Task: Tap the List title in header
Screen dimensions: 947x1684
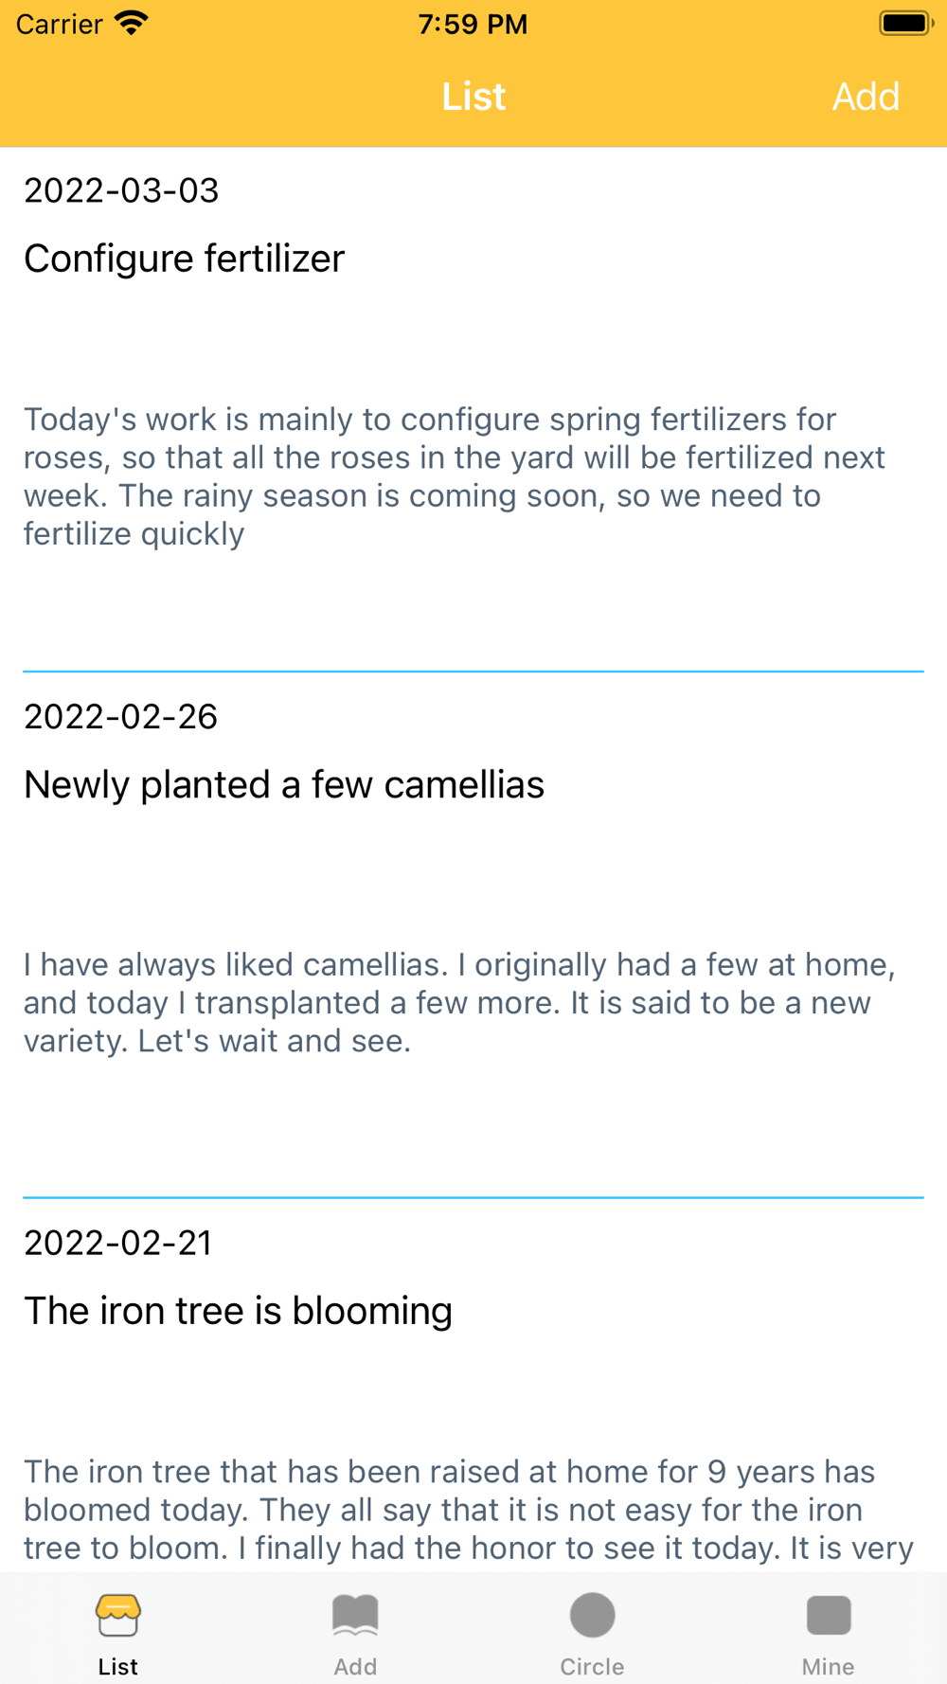Action: (x=473, y=97)
